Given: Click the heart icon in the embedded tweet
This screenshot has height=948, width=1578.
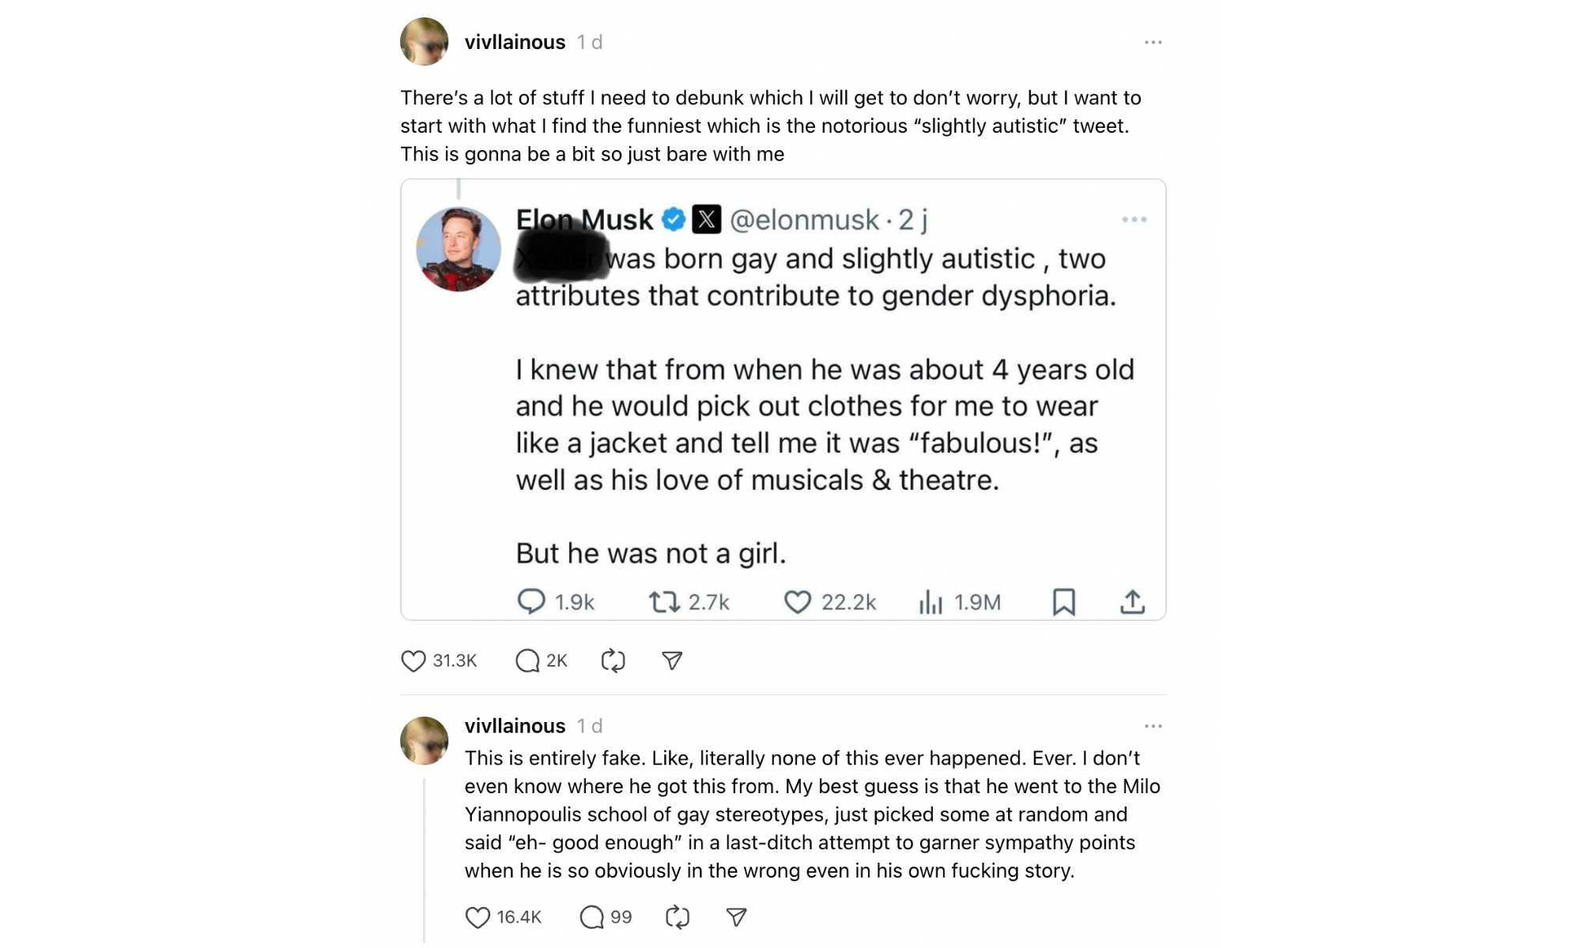Looking at the screenshot, I should pyautogui.click(x=797, y=602).
